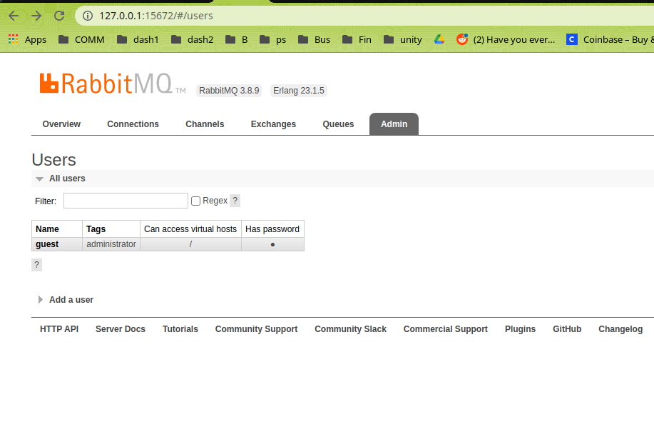Switch to the Channels tab
The width and height of the screenshot is (654, 432).
point(205,124)
